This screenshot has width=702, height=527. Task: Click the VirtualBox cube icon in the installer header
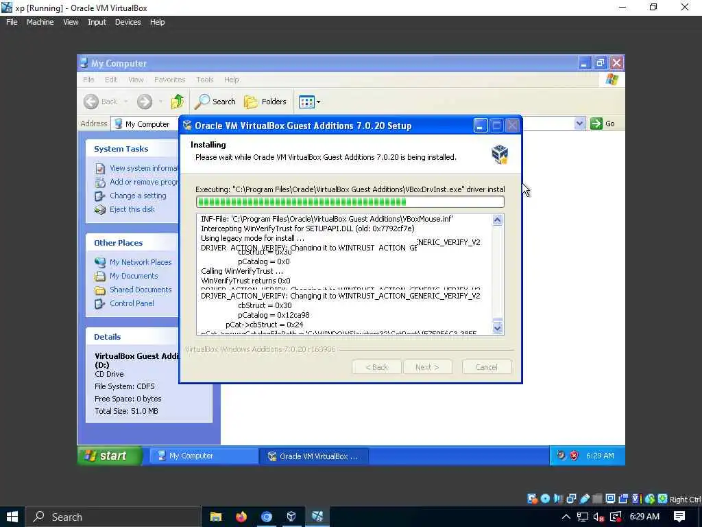coord(500,154)
